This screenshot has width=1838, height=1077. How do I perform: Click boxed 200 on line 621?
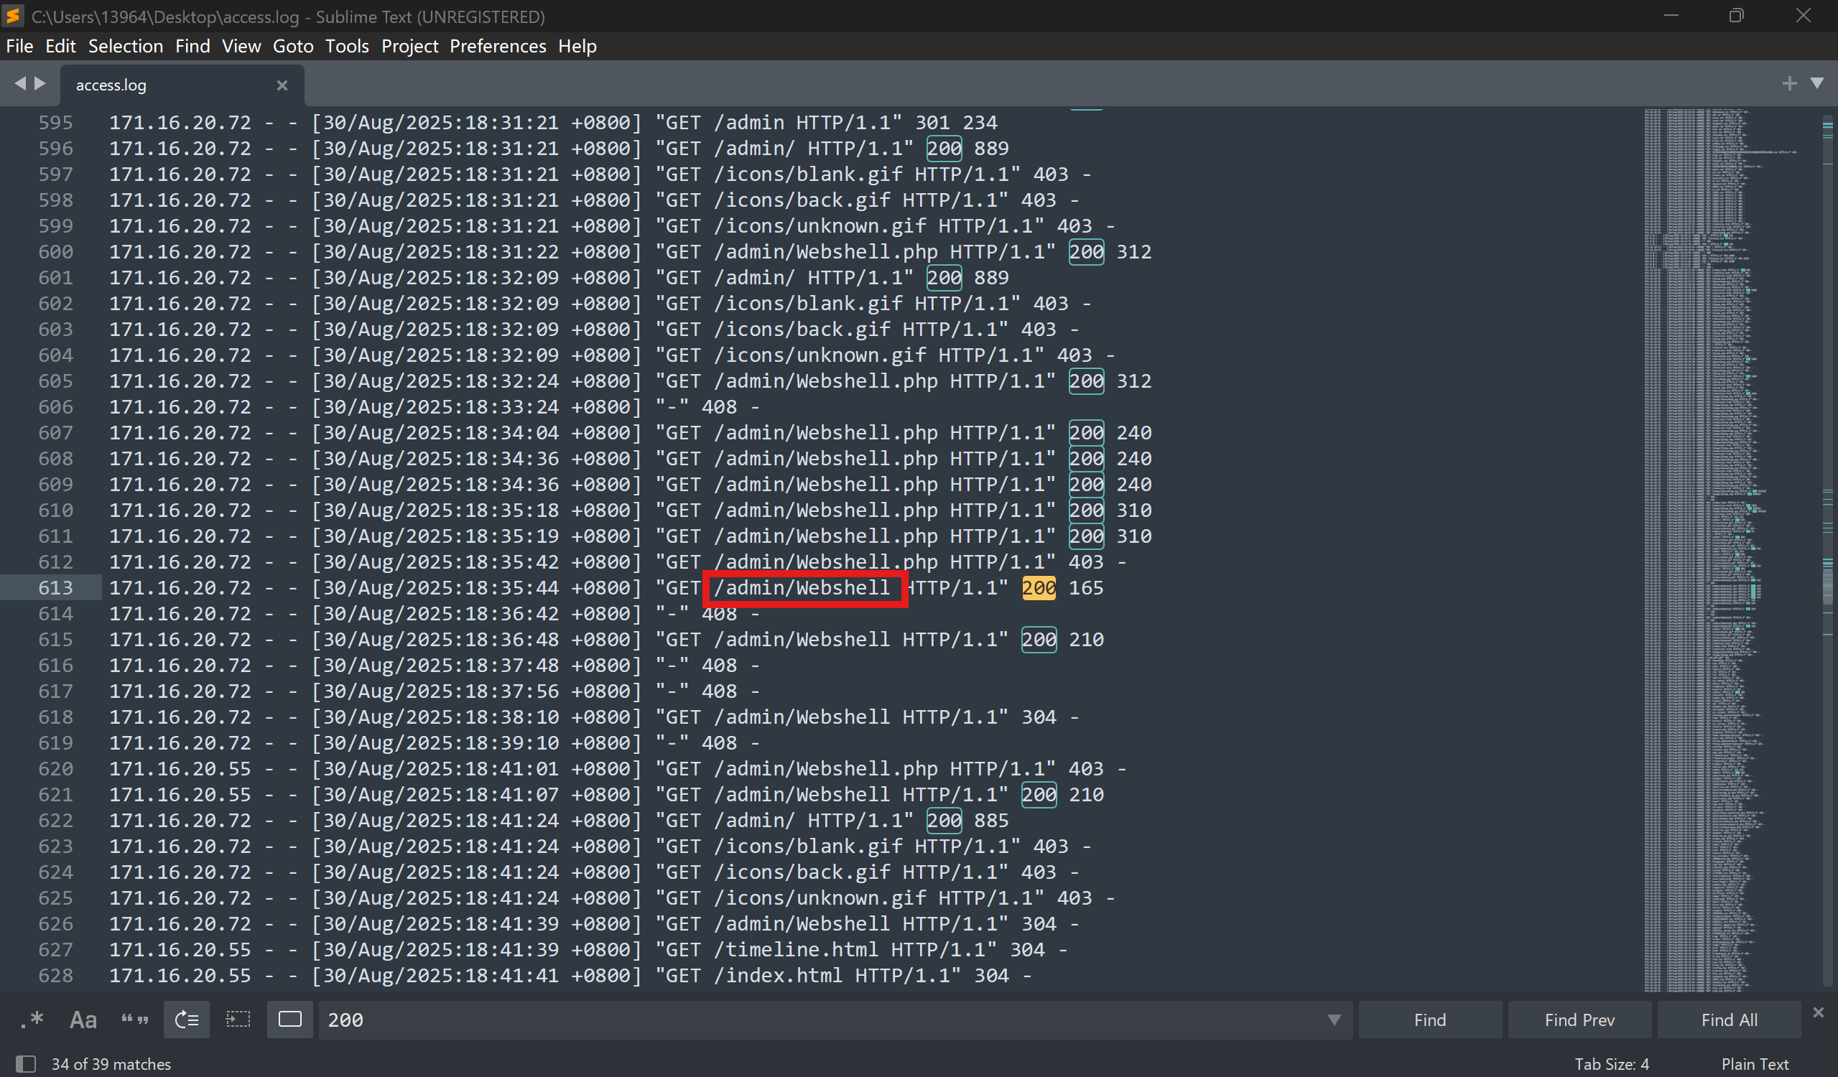click(x=1039, y=795)
